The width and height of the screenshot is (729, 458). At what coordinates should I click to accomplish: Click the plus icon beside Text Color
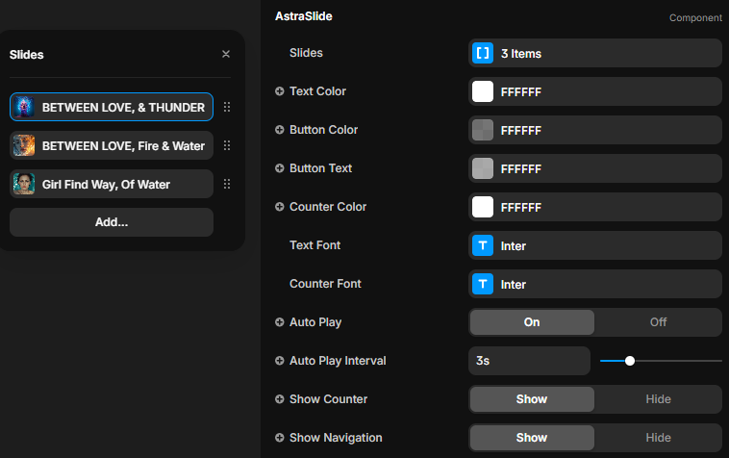click(280, 91)
